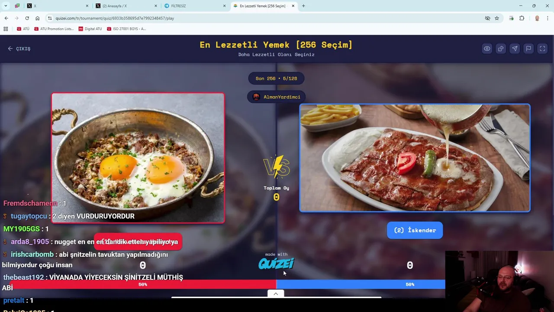Click the En Lezzetli Yemek quiz title
Screen dimensions: 554x312
click(276, 45)
